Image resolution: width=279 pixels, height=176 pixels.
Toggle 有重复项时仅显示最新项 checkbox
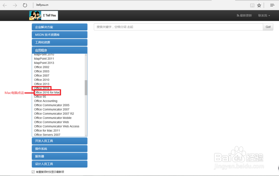tap(33, 172)
